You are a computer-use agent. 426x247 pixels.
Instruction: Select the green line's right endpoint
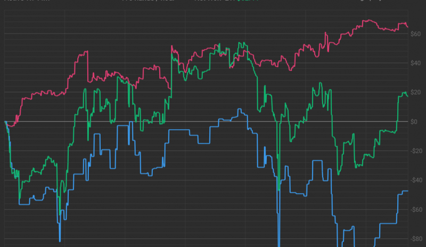408,96
